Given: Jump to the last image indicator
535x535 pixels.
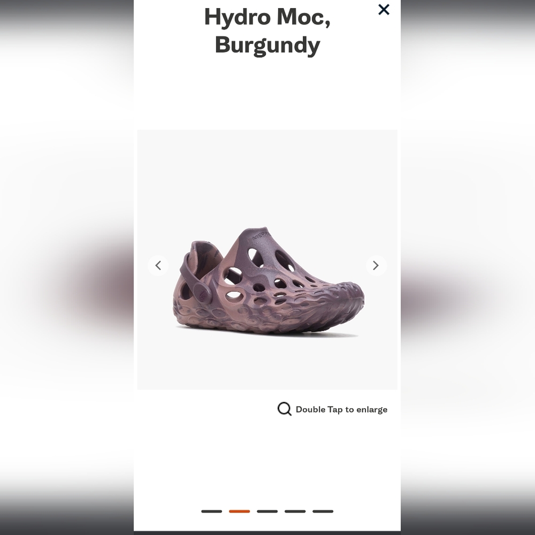Looking at the screenshot, I should pos(323,511).
